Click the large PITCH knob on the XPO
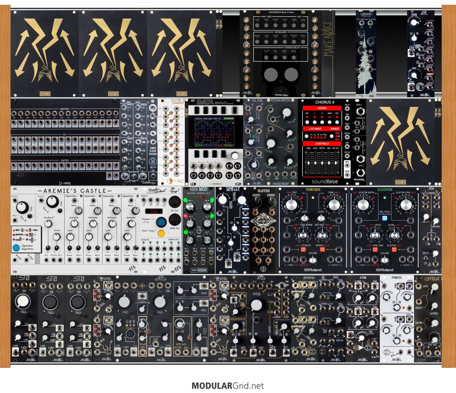 (x=256, y=305)
